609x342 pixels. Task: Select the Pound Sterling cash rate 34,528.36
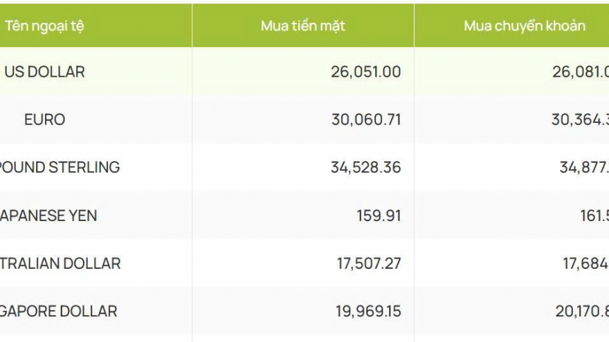click(x=365, y=167)
